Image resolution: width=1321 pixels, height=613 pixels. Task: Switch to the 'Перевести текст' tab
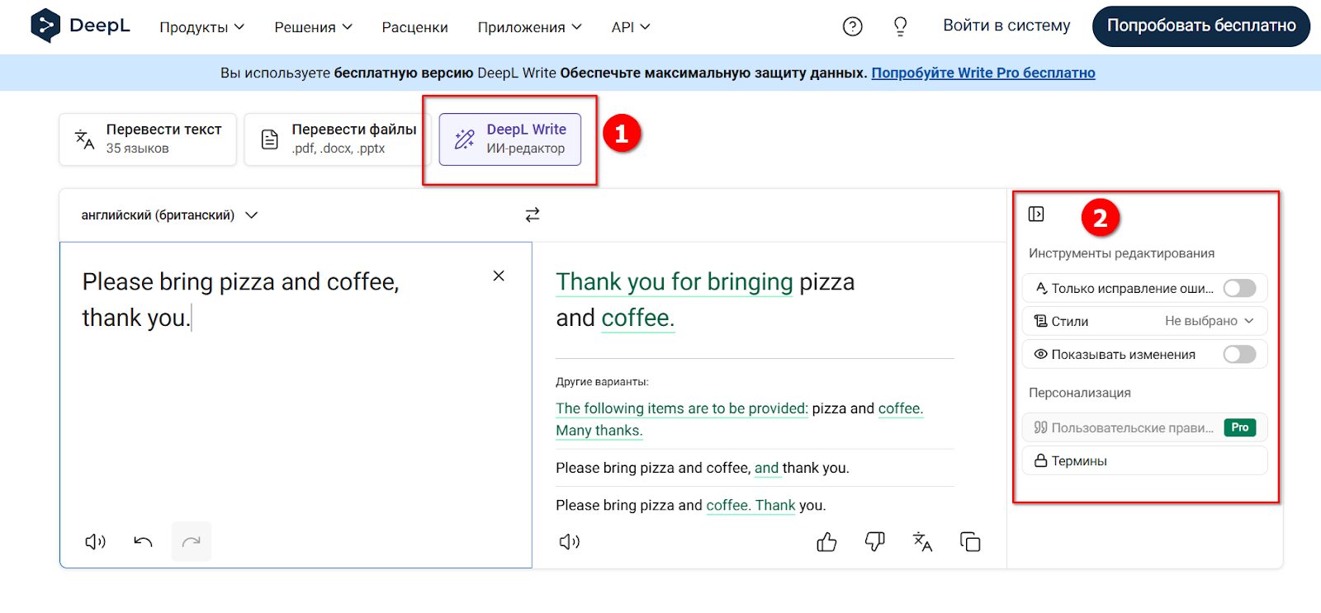pos(148,139)
